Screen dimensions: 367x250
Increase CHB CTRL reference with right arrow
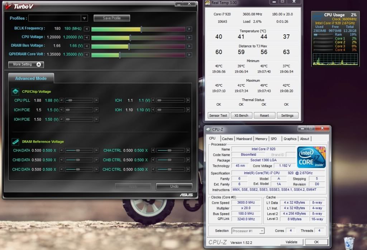(188, 160)
